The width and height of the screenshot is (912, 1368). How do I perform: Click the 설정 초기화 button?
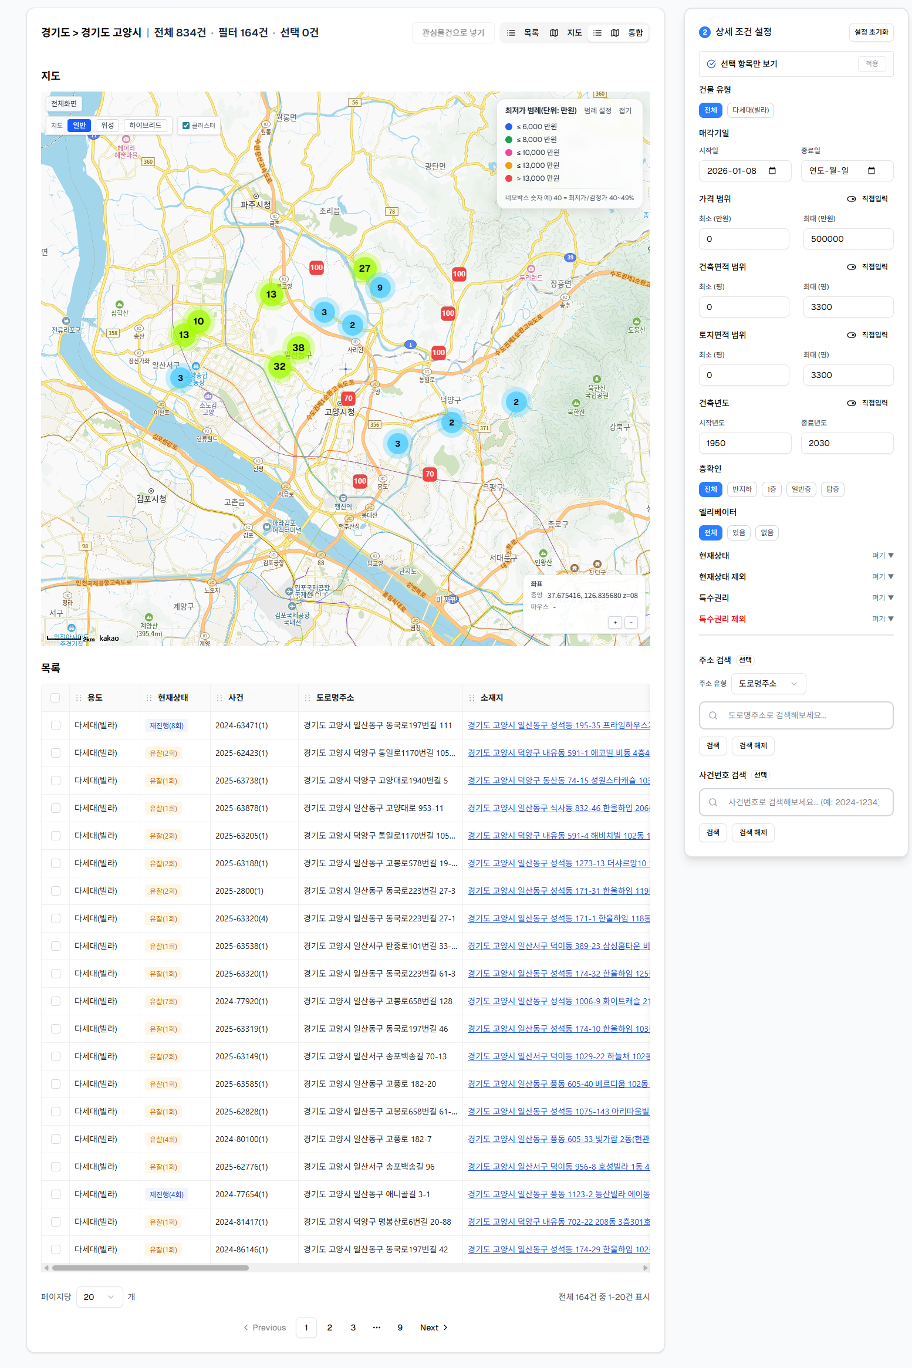(871, 32)
